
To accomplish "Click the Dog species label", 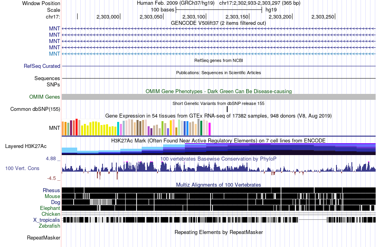I will click(x=56, y=202).
